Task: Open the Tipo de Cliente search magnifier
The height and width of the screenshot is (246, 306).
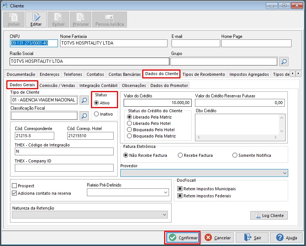Action: pos(84,100)
